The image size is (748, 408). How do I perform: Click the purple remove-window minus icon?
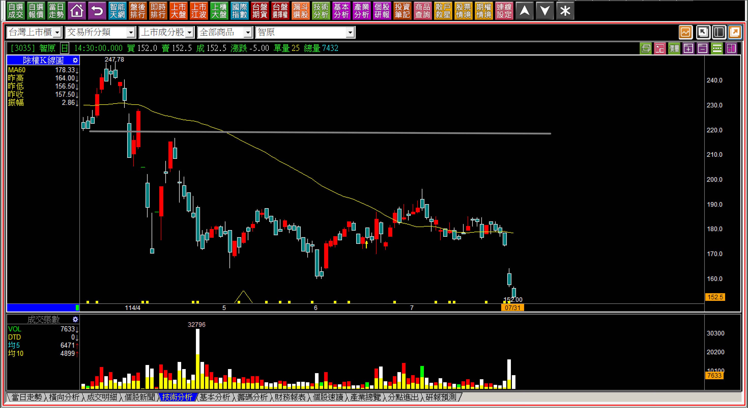point(702,48)
